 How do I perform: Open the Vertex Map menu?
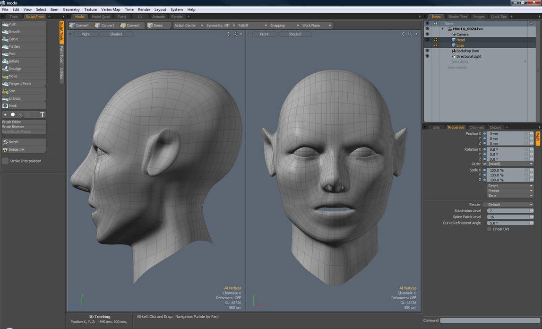(111, 9)
